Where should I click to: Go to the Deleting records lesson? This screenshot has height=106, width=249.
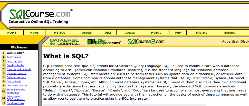pos(16,77)
